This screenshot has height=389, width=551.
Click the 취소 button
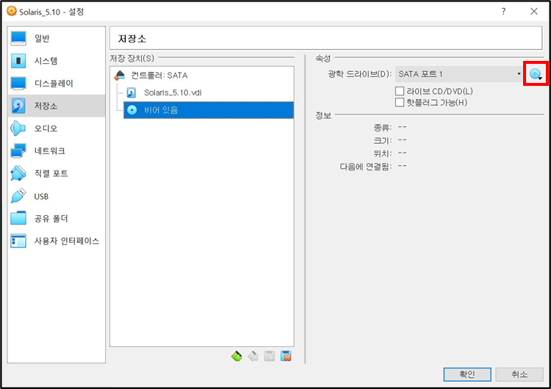519,374
